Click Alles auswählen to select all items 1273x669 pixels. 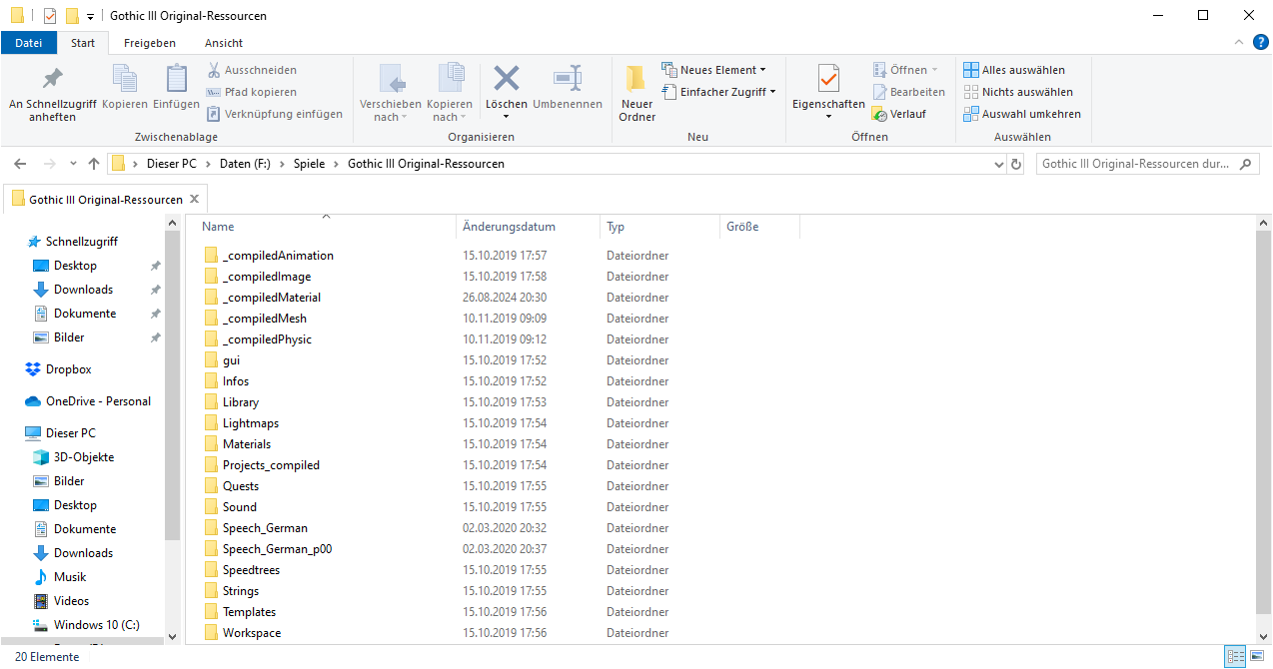(x=1014, y=70)
